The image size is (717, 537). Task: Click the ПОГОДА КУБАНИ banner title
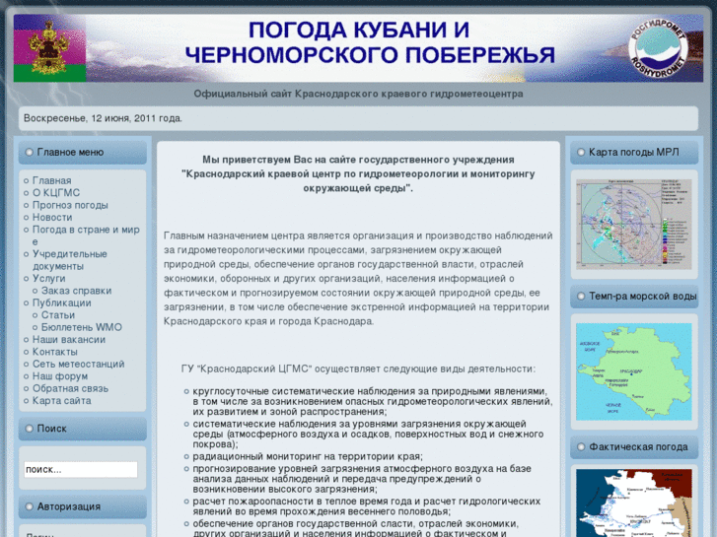pos(371,42)
